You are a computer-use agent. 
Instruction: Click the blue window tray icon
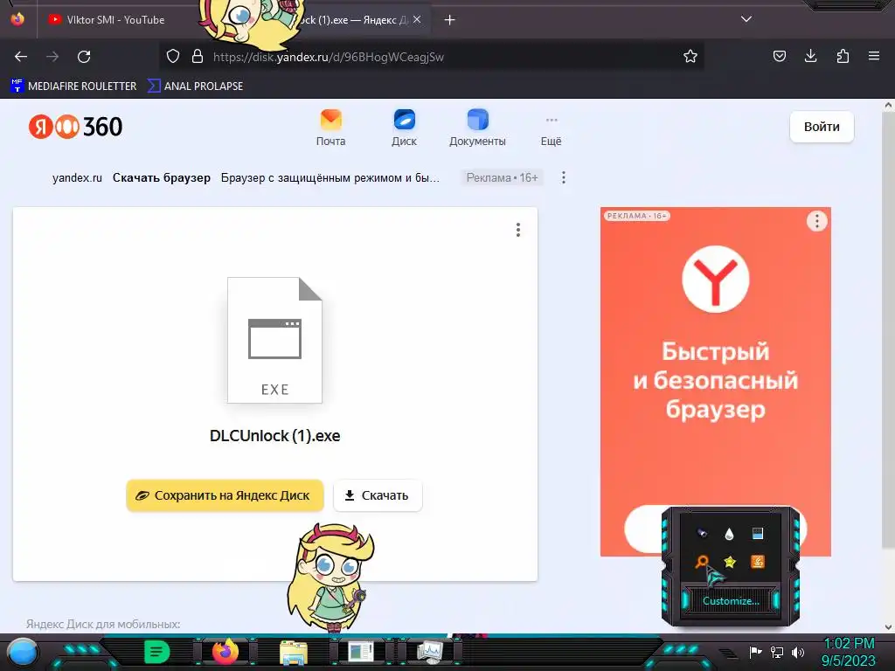coord(758,534)
